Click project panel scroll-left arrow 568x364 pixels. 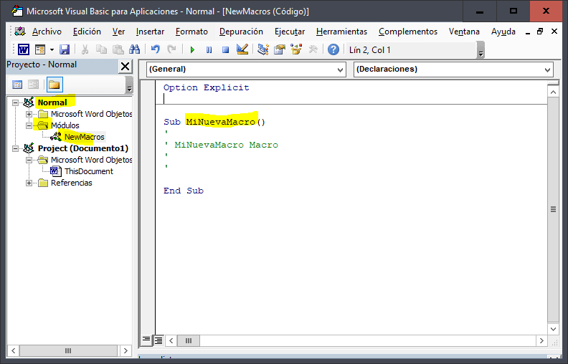14,350
